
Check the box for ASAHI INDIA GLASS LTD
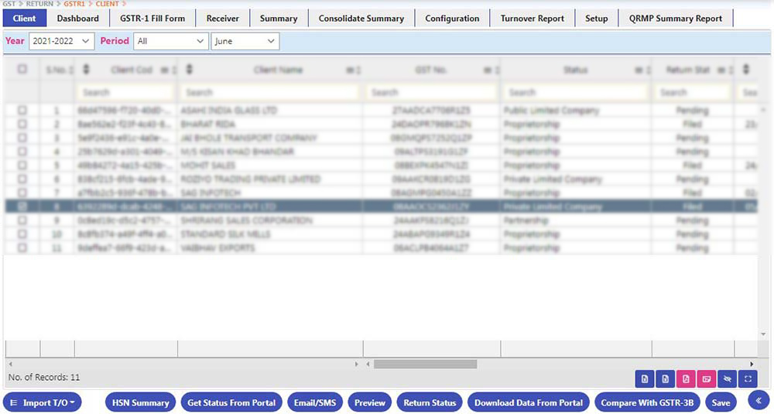[22, 111]
